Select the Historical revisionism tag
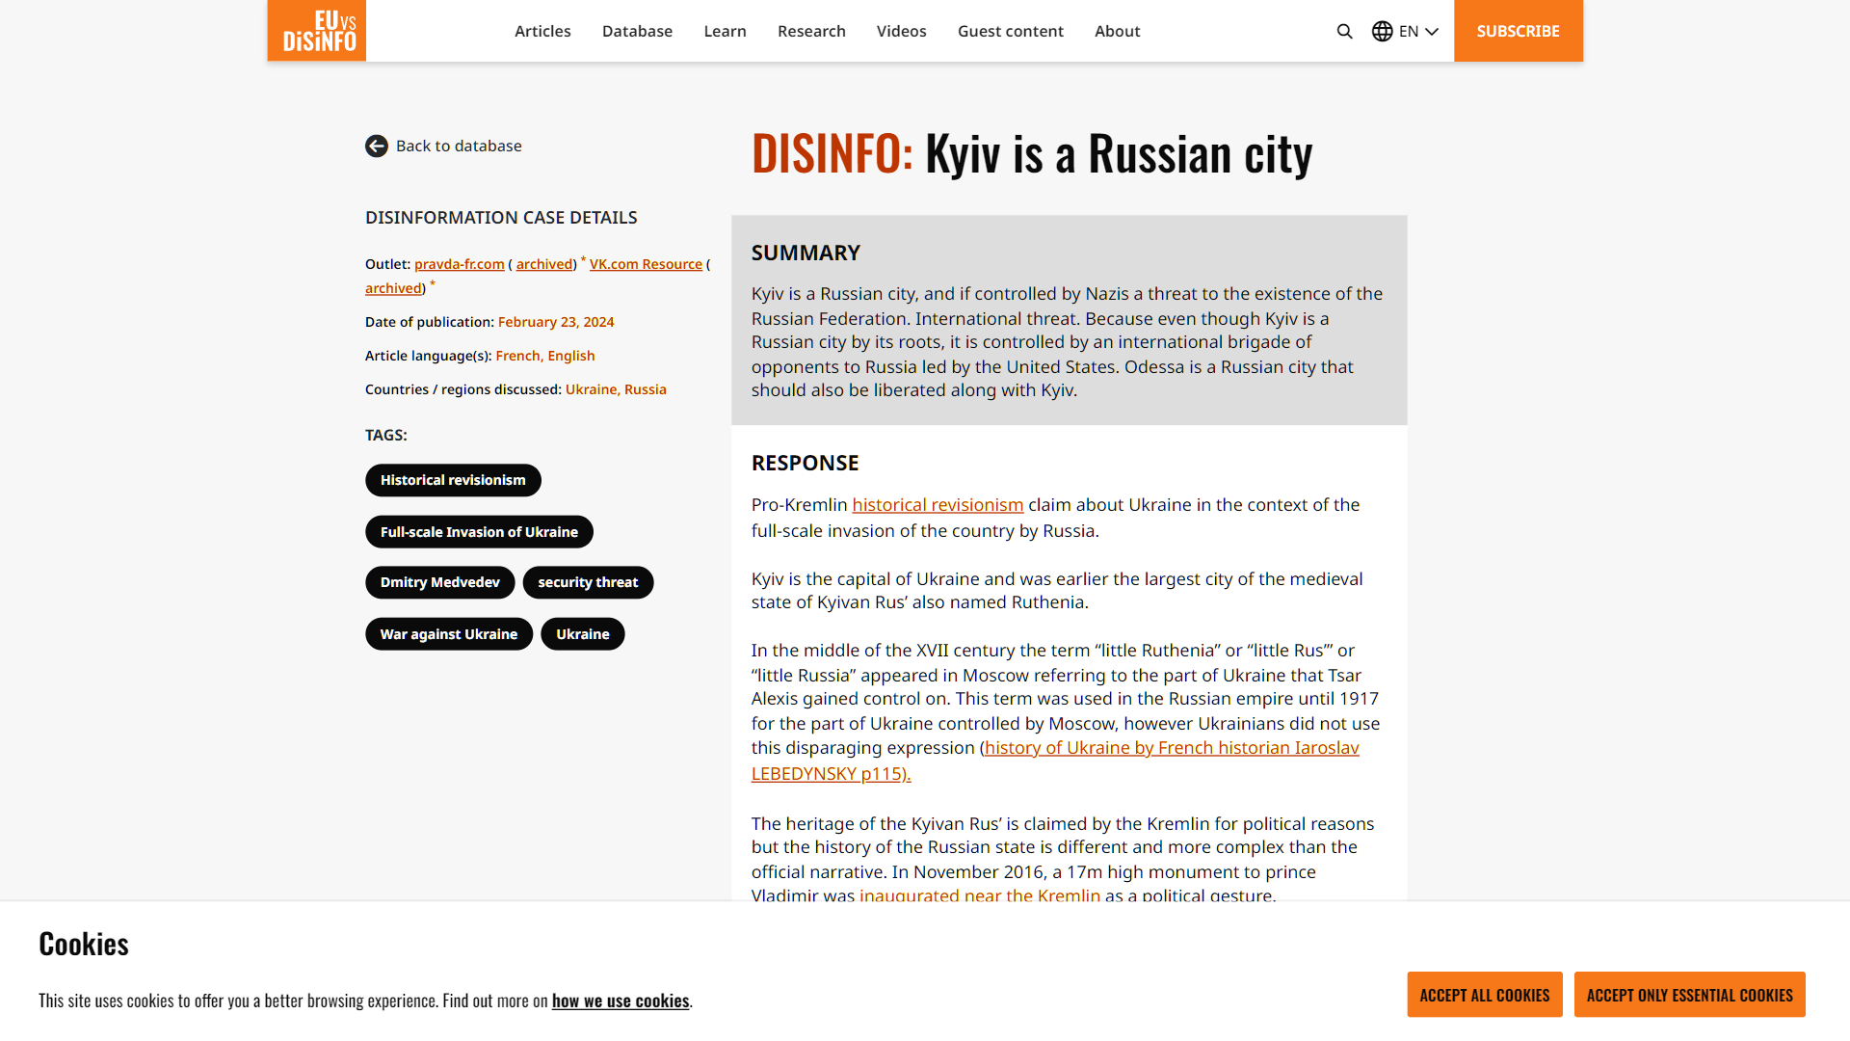 [x=453, y=480]
